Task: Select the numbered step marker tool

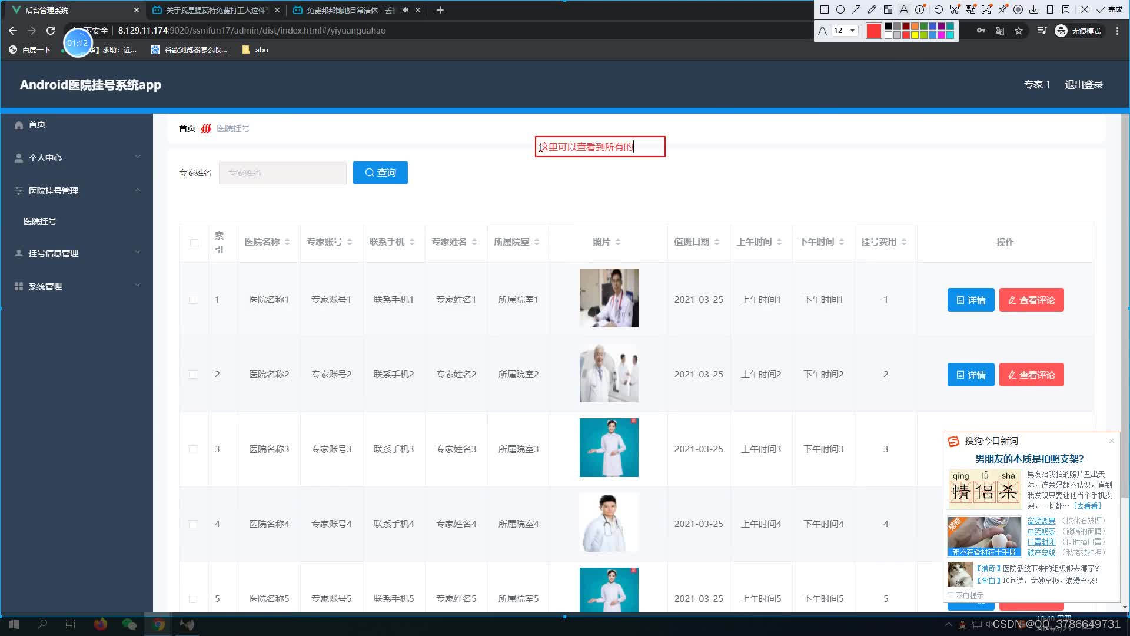Action: [920, 9]
